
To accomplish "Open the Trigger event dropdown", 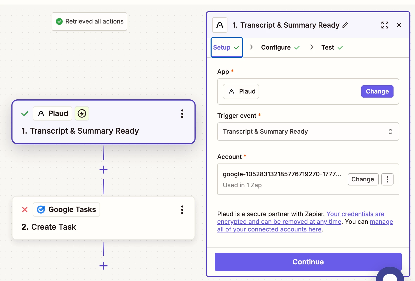I will pyautogui.click(x=308, y=132).
